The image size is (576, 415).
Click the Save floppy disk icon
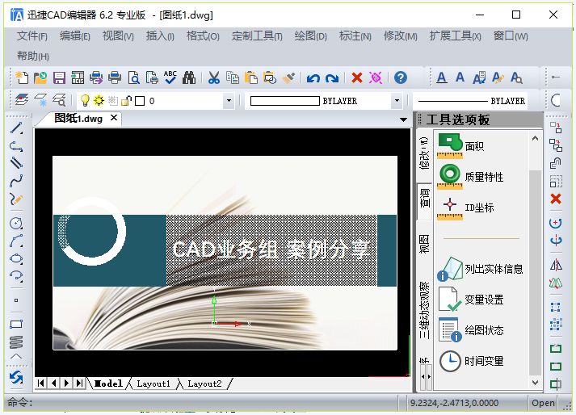point(59,78)
